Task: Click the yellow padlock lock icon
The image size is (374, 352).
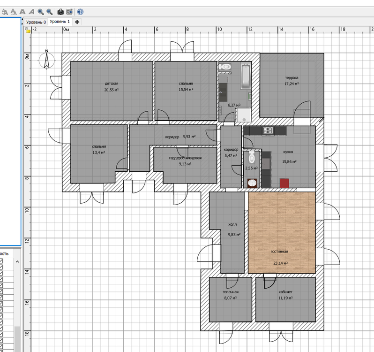Action: coord(28,30)
